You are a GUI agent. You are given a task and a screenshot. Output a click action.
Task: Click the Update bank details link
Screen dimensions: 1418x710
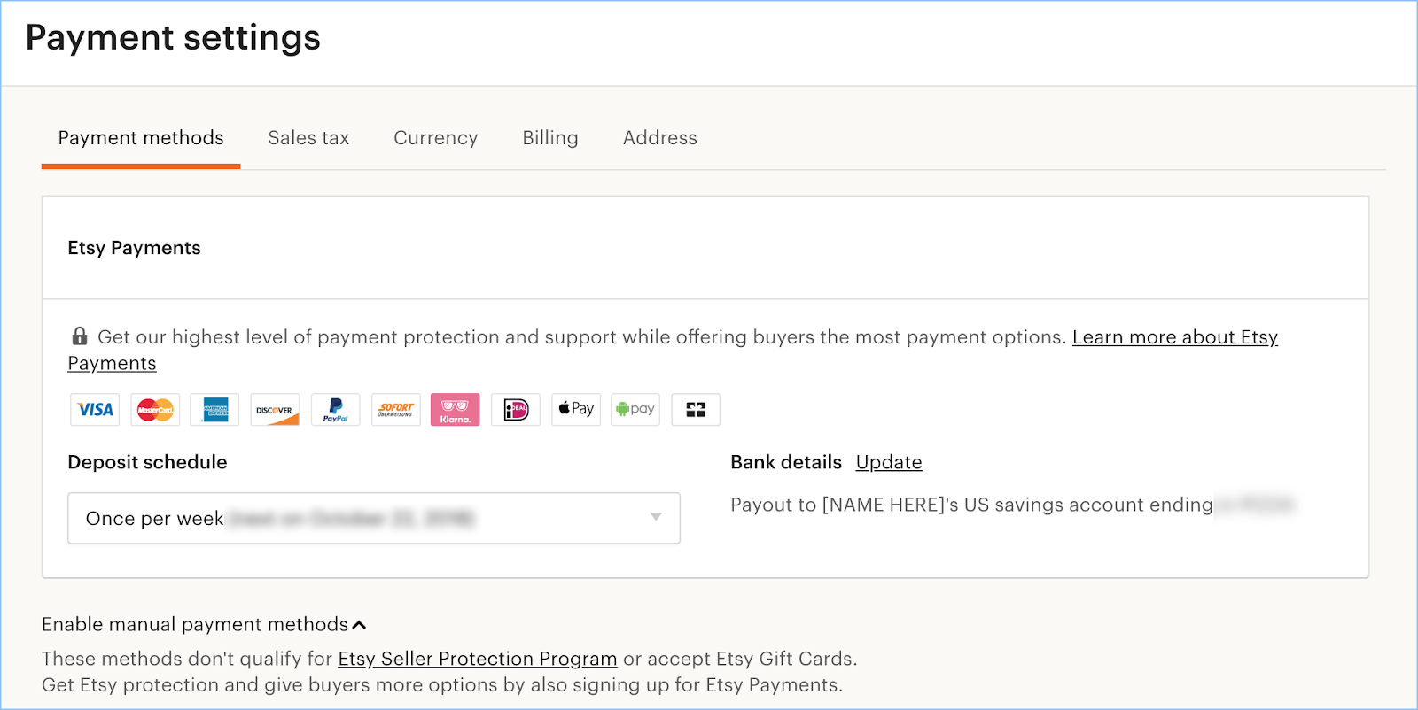click(x=888, y=462)
